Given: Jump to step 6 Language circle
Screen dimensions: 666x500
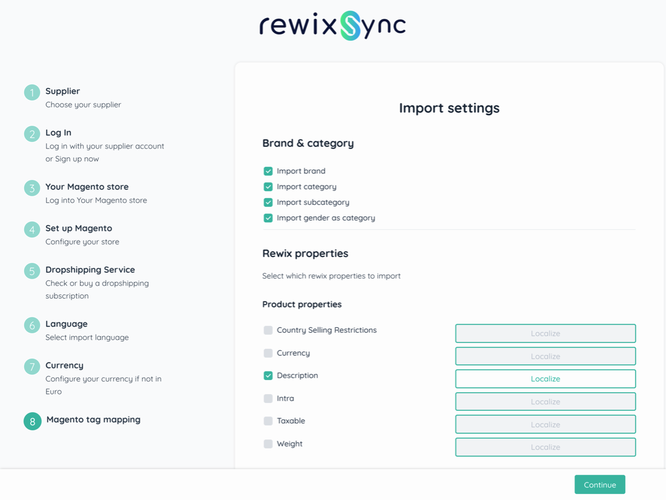Looking at the screenshot, I should (x=32, y=325).
